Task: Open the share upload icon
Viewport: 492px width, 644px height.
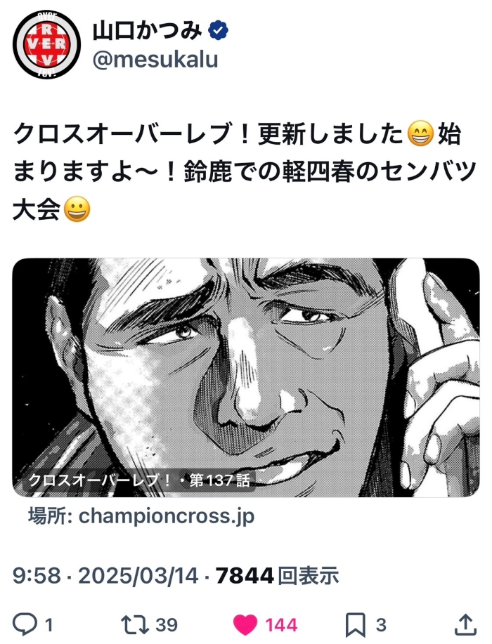Action: click(x=466, y=624)
